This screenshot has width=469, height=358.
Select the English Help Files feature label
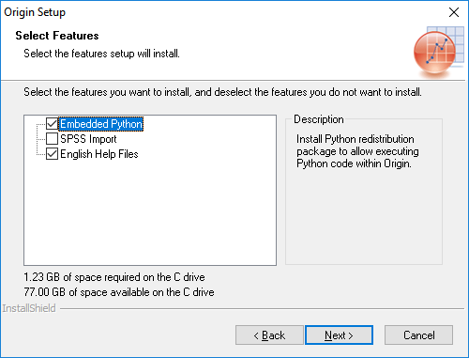(x=99, y=154)
